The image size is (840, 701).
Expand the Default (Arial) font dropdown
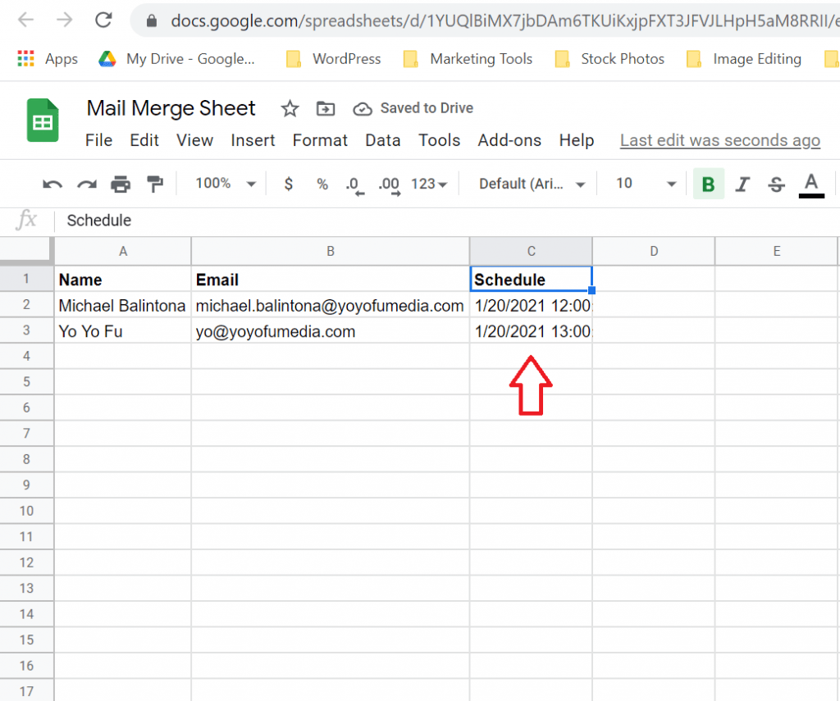click(x=532, y=184)
